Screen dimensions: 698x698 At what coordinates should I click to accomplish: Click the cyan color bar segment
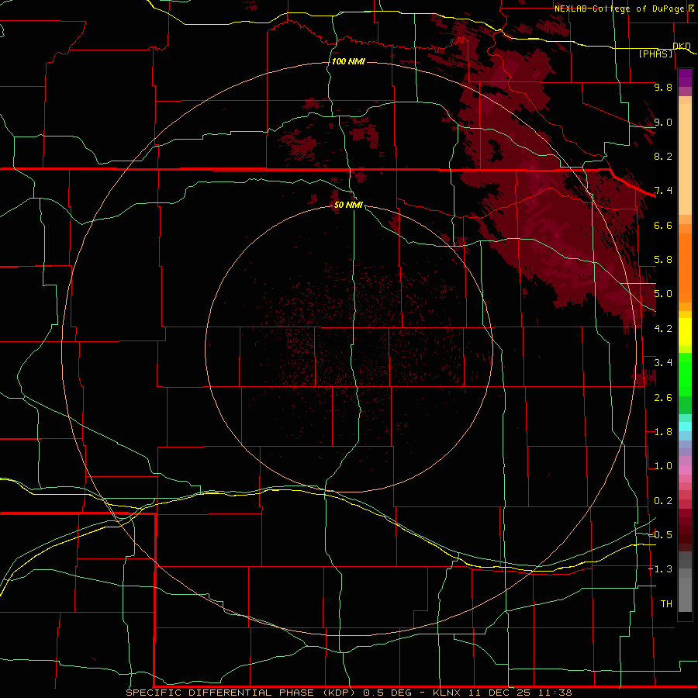(x=685, y=427)
